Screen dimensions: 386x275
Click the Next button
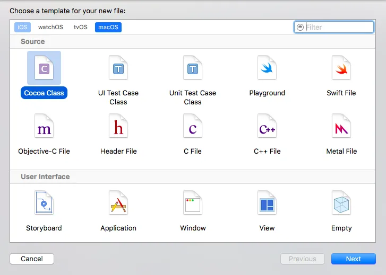[x=354, y=259]
